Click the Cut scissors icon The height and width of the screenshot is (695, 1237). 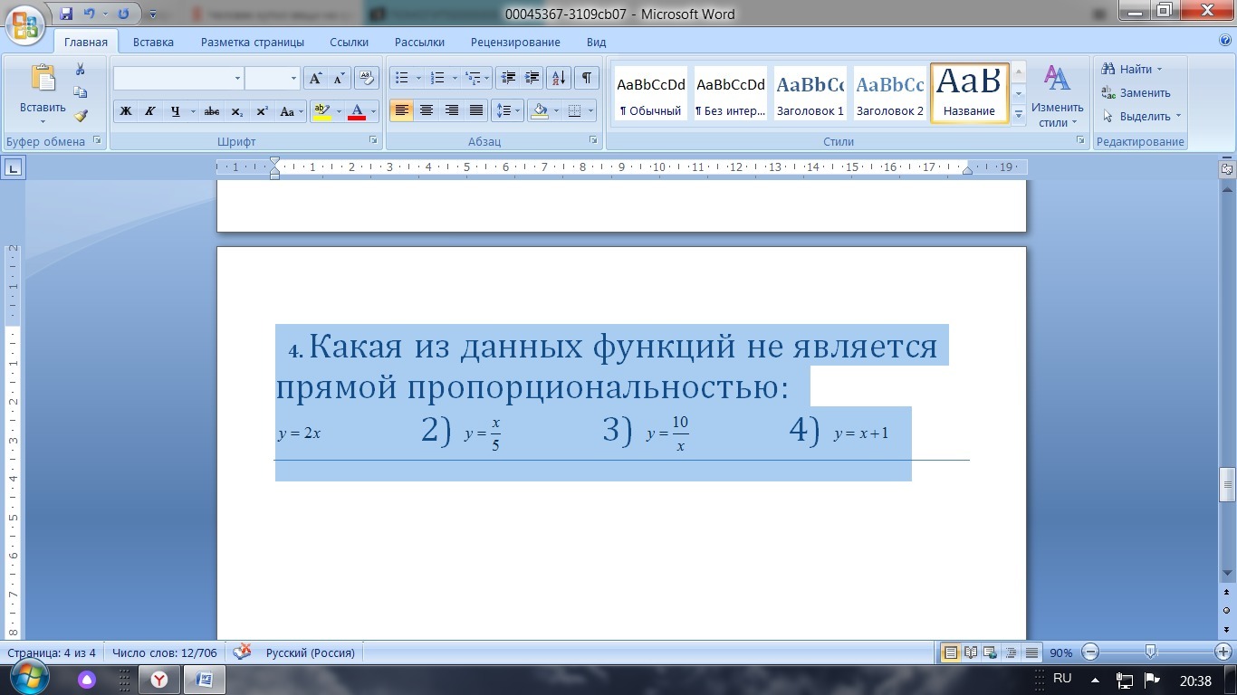pos(81,70)
